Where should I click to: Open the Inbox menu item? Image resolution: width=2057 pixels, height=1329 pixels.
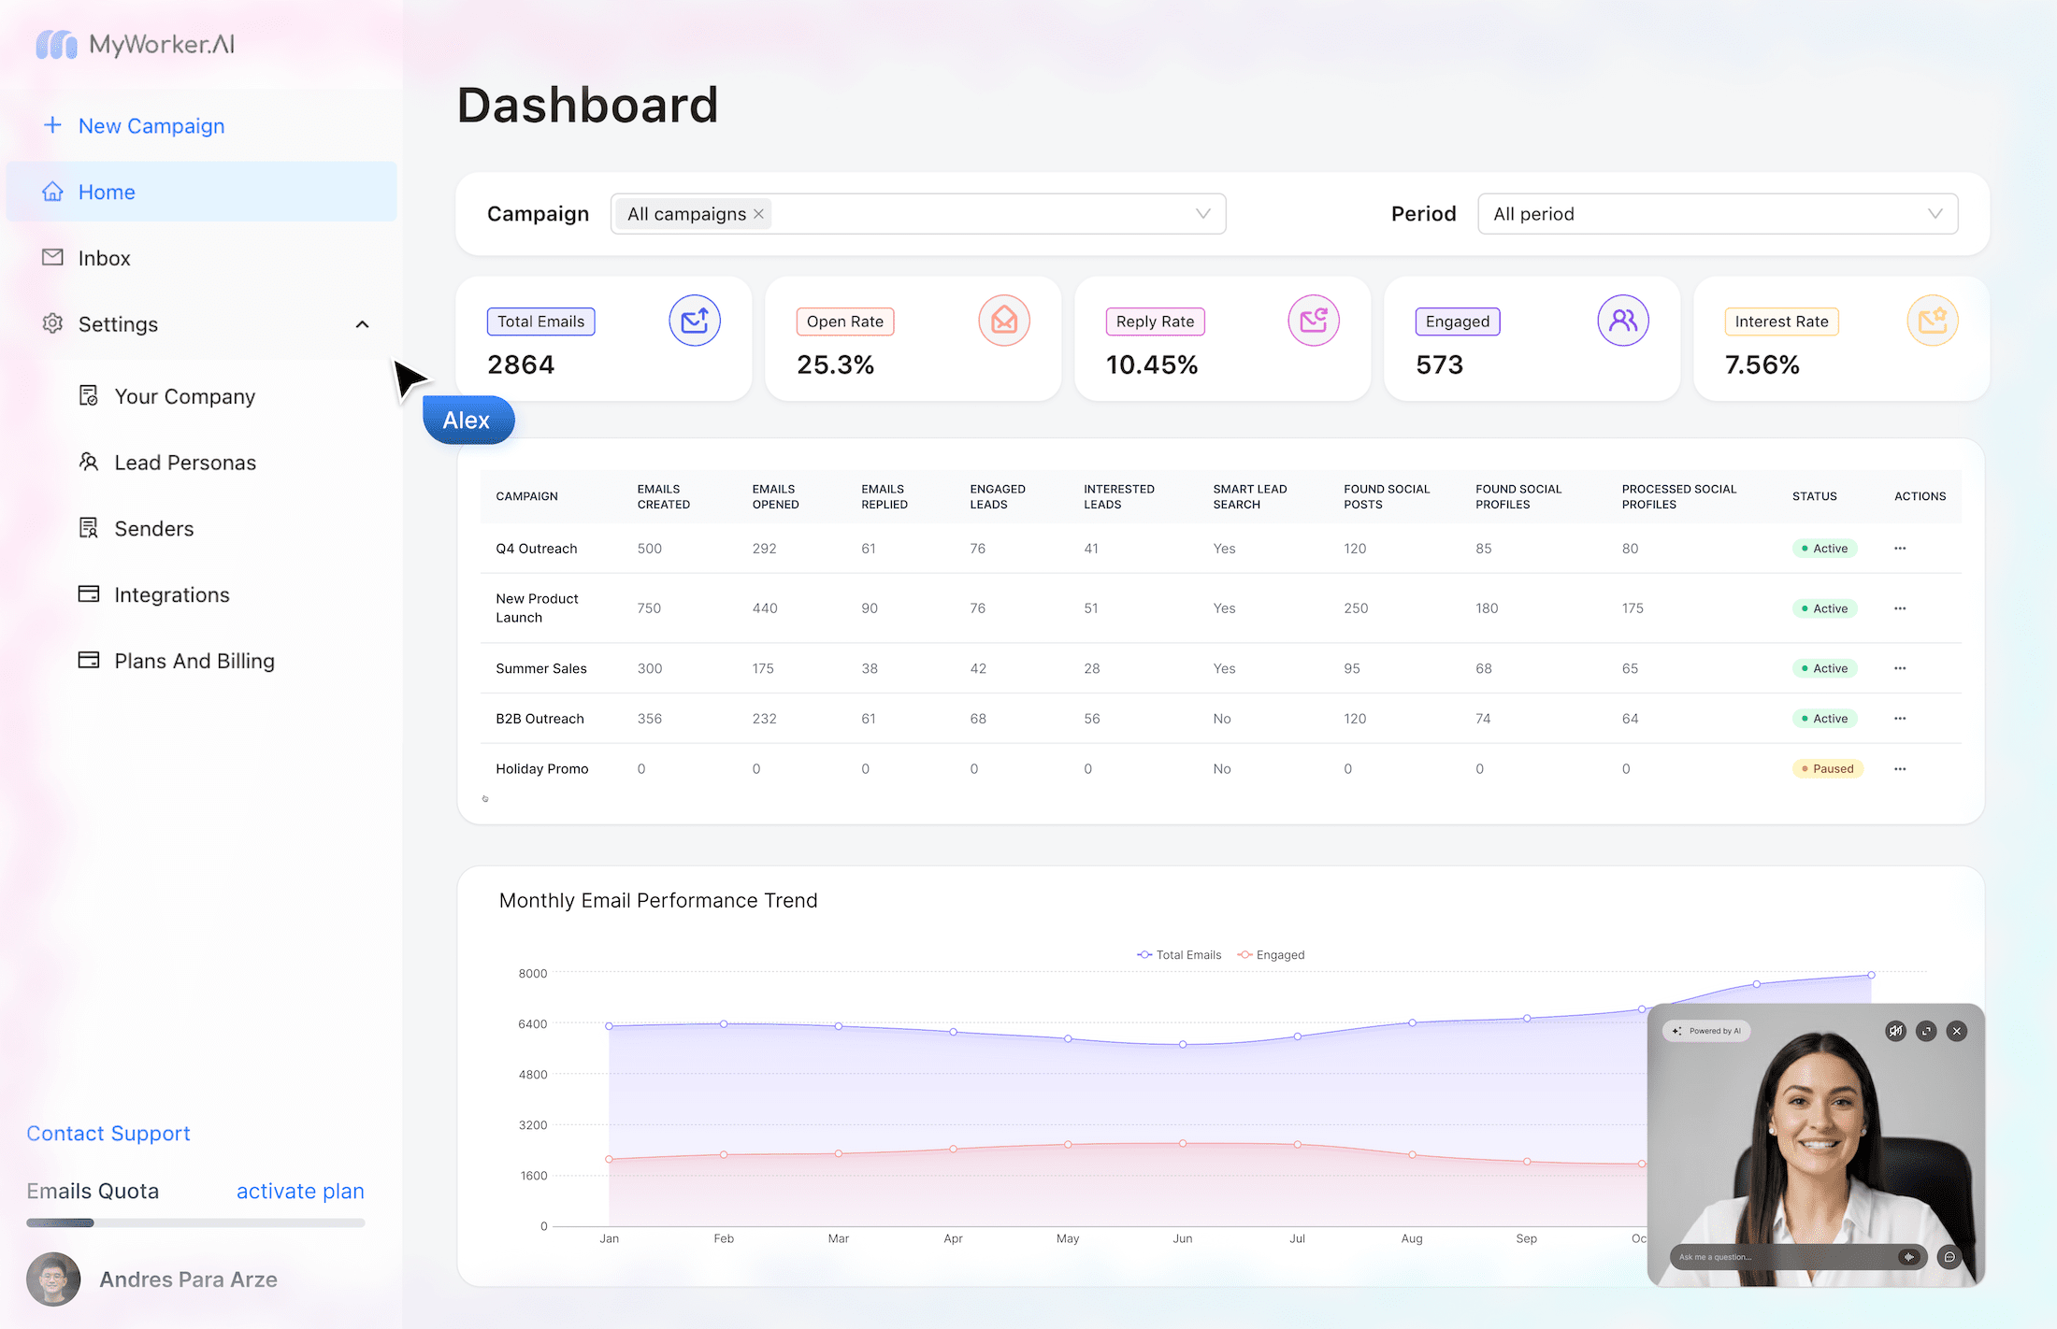tap(104, 258)
